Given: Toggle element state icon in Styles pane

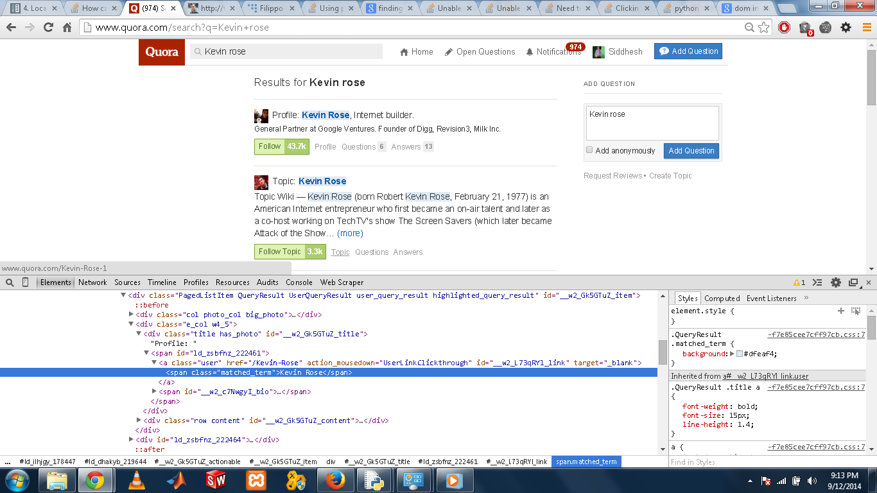Looking at the screenshot, I should pyautogui.click(x=856, y=311).
